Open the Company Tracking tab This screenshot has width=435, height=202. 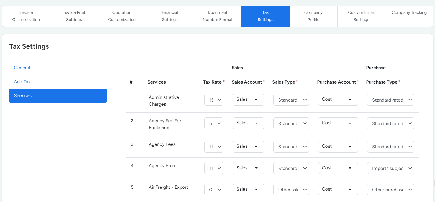tap(409, 16)
